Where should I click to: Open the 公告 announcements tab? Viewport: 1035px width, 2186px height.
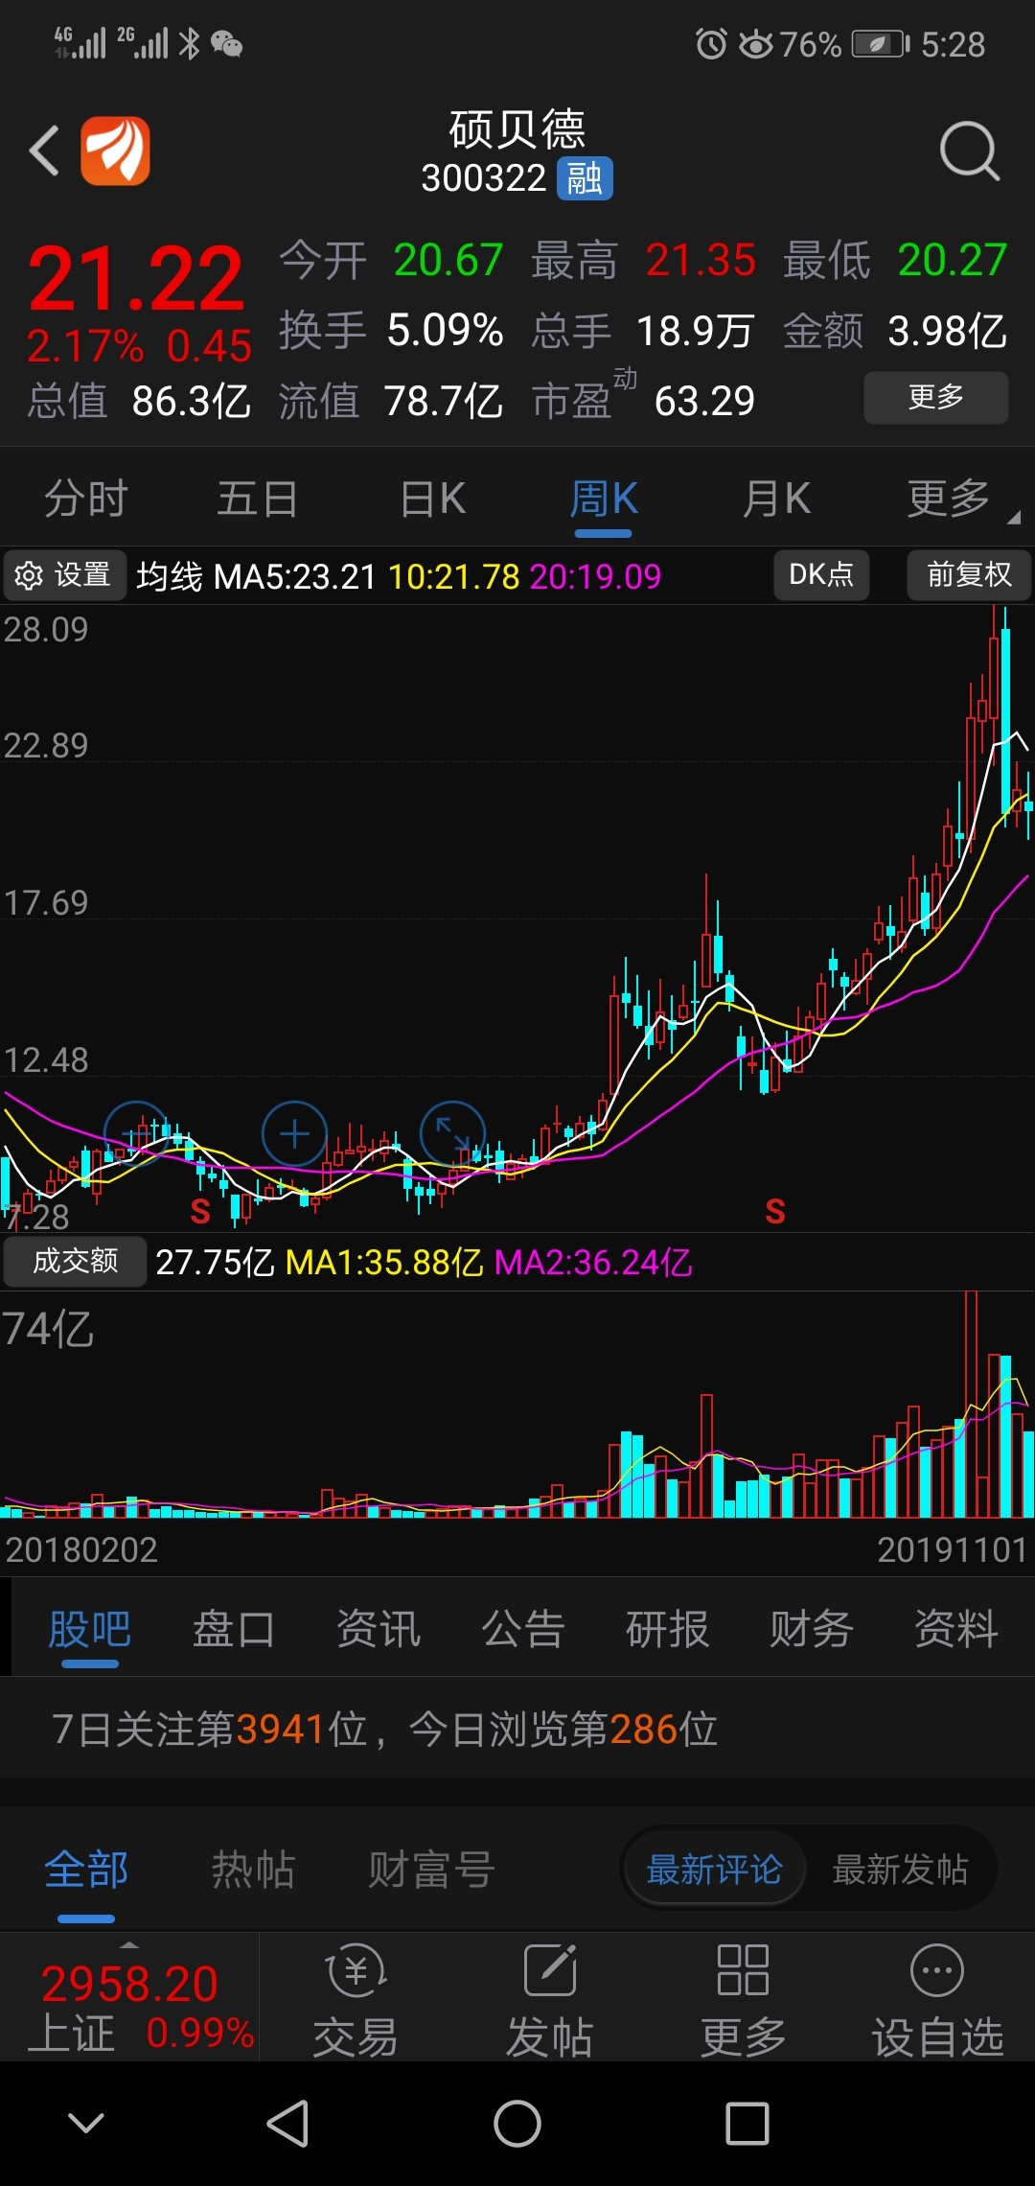[x=523, y=1629]
